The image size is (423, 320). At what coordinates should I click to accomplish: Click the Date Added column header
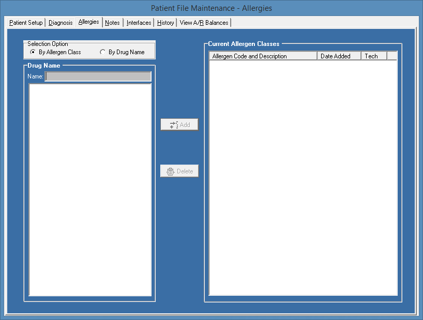pyautogui.click(x=339, y=56)
